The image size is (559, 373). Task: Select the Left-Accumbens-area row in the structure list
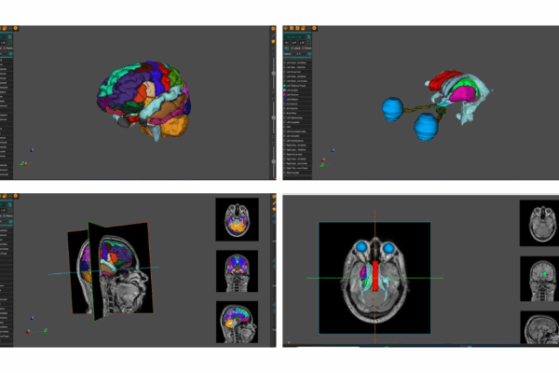[298, 131]
